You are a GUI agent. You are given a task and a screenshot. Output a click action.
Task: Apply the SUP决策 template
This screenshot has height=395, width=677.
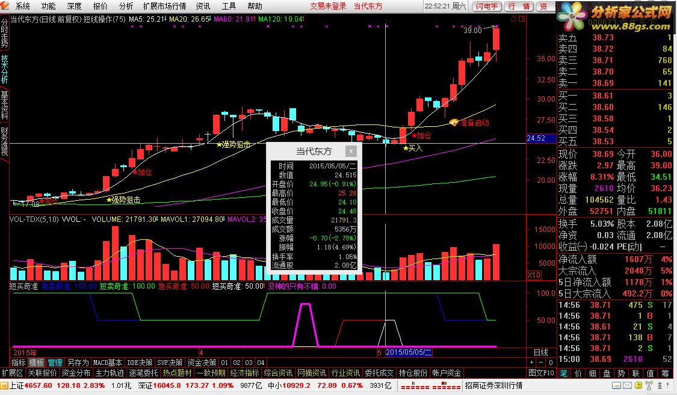[x=169, y=363]
